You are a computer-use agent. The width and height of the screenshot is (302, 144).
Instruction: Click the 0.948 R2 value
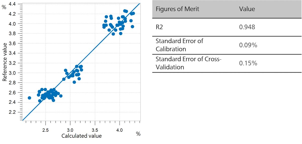247,27
